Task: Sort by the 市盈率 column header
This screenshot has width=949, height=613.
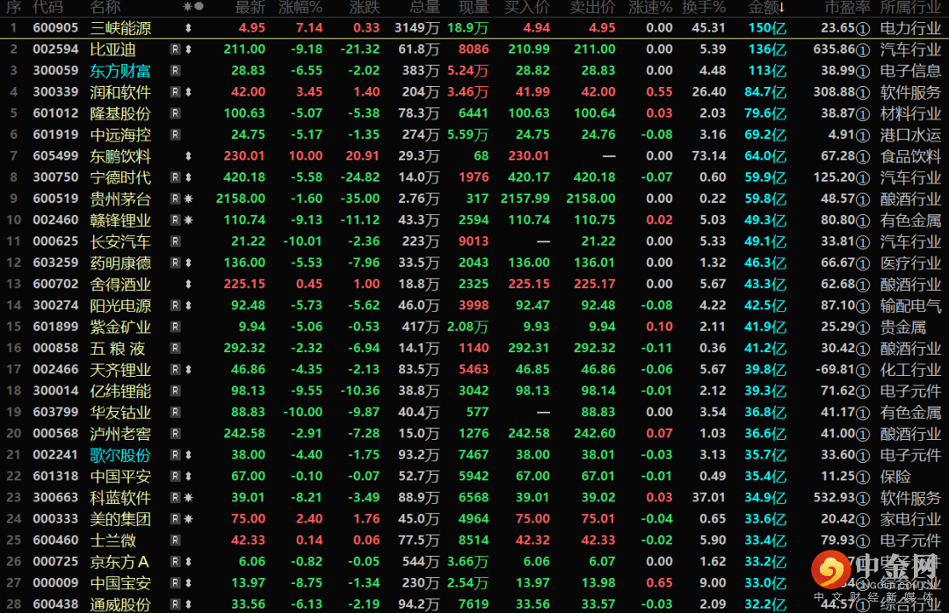Action: tap(847, 7)
